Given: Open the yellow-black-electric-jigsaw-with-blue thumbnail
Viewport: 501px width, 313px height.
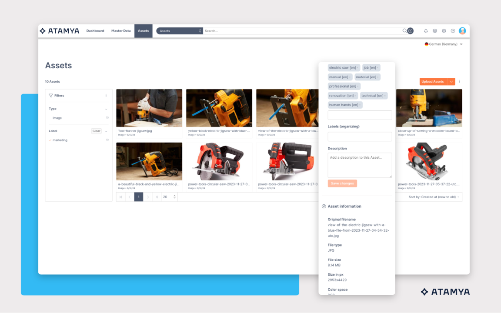Looking at the screenshot, I should tap(219, 108).
